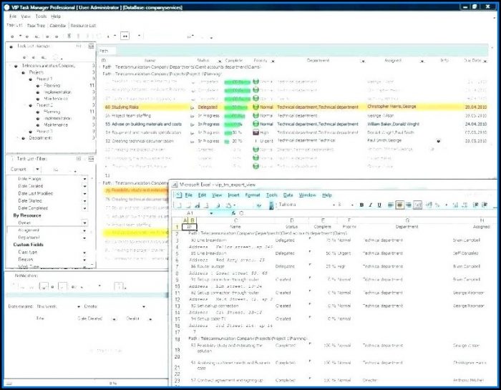Open the View menu in VIP Task Manager
The image size is (501, 390).
point(26,16)
